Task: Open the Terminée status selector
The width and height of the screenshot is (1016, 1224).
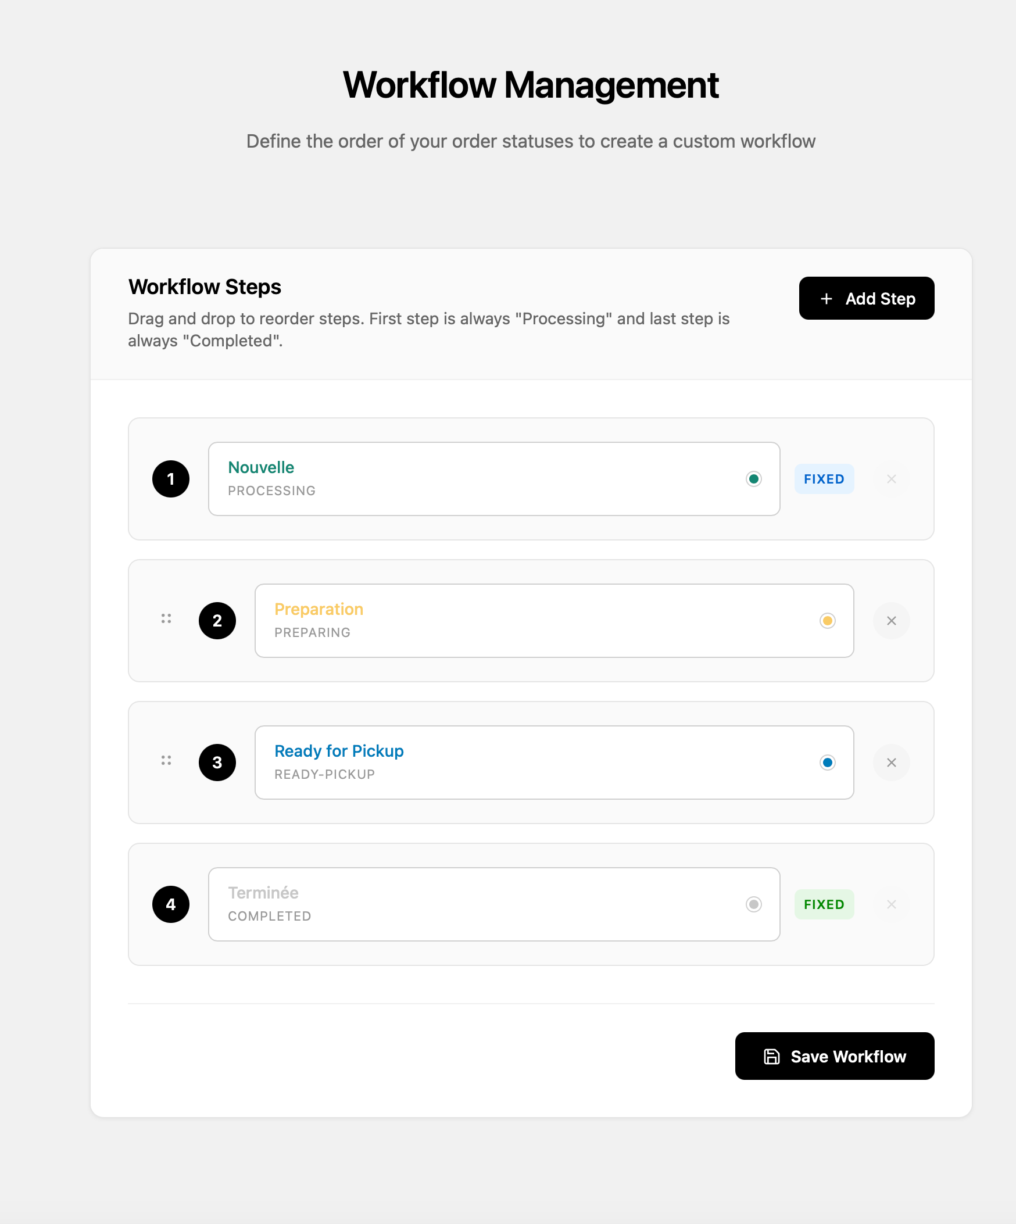Action: tap(466, 904)
